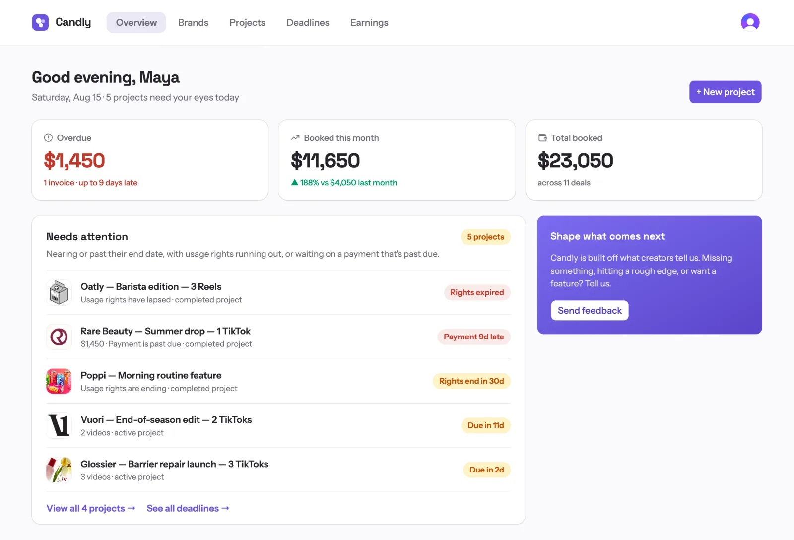Click 'Saturday, Aug 15 · 5 projects need your eyes today' line
Image resolution: width=794 pixels, height=540 pixels.
[x=135, y=97]
